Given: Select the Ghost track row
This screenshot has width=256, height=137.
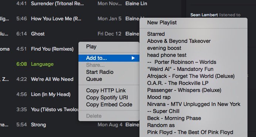Looking at the screenshot, I should pyautogui.click(x=38, y=34).
